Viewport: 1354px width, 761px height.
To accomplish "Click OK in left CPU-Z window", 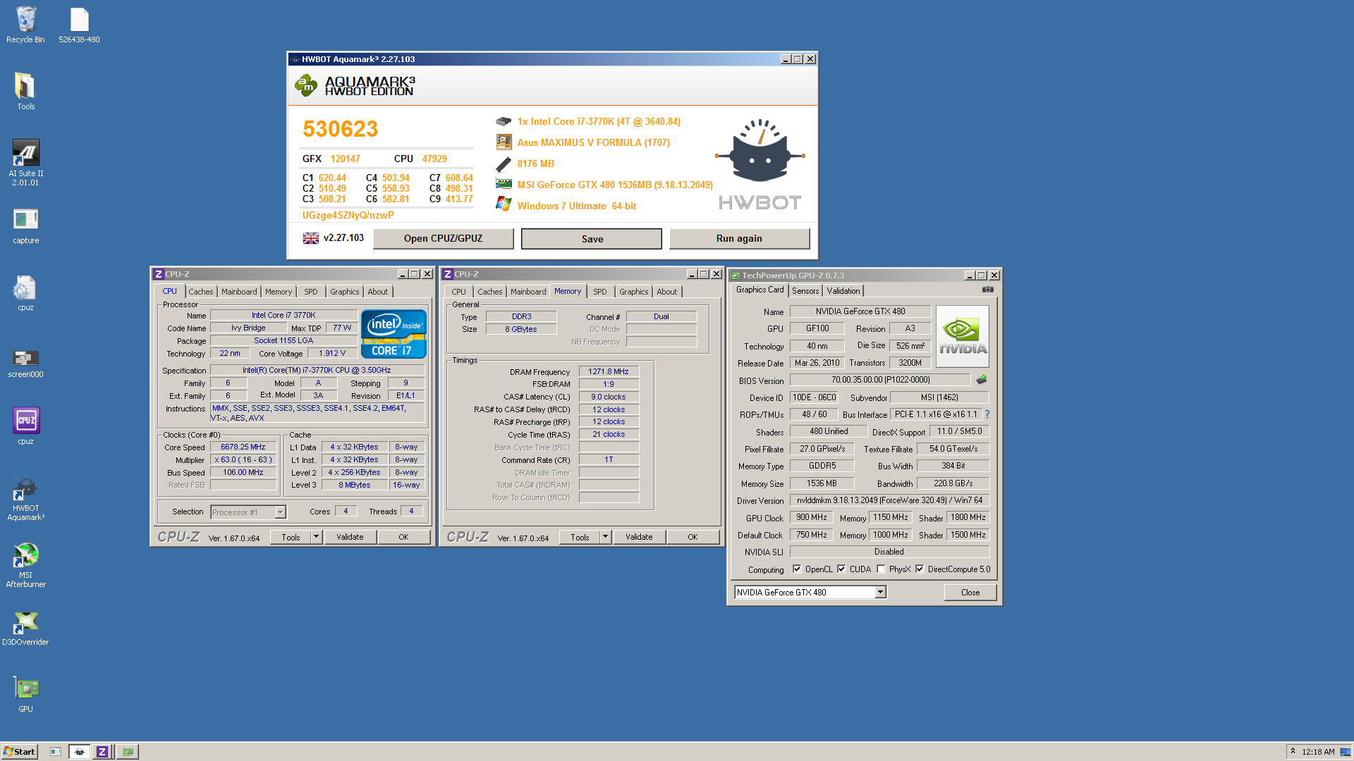I will click(403, 537).
